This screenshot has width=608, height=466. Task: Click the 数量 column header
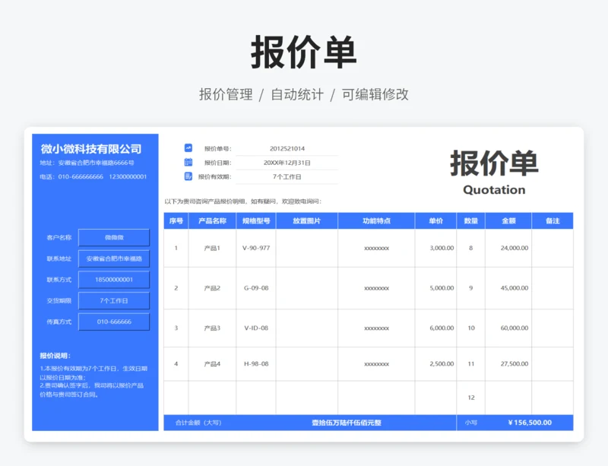pos(471,220)
